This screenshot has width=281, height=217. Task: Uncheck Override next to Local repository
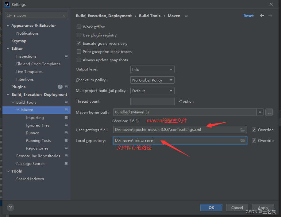[x=254, y=140]
